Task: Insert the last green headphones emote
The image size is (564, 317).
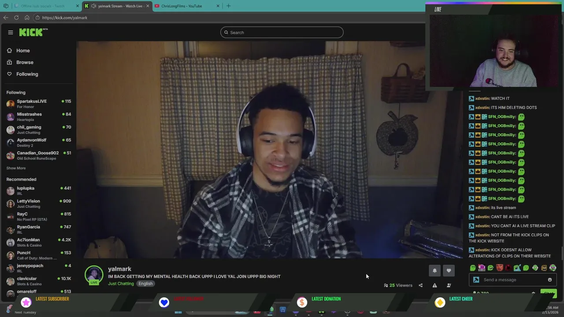Action: click(553, 268)
